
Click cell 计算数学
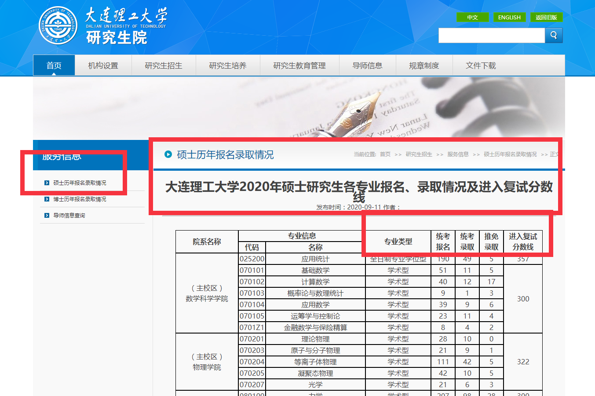pyautogui.click(x=315, y=282)
